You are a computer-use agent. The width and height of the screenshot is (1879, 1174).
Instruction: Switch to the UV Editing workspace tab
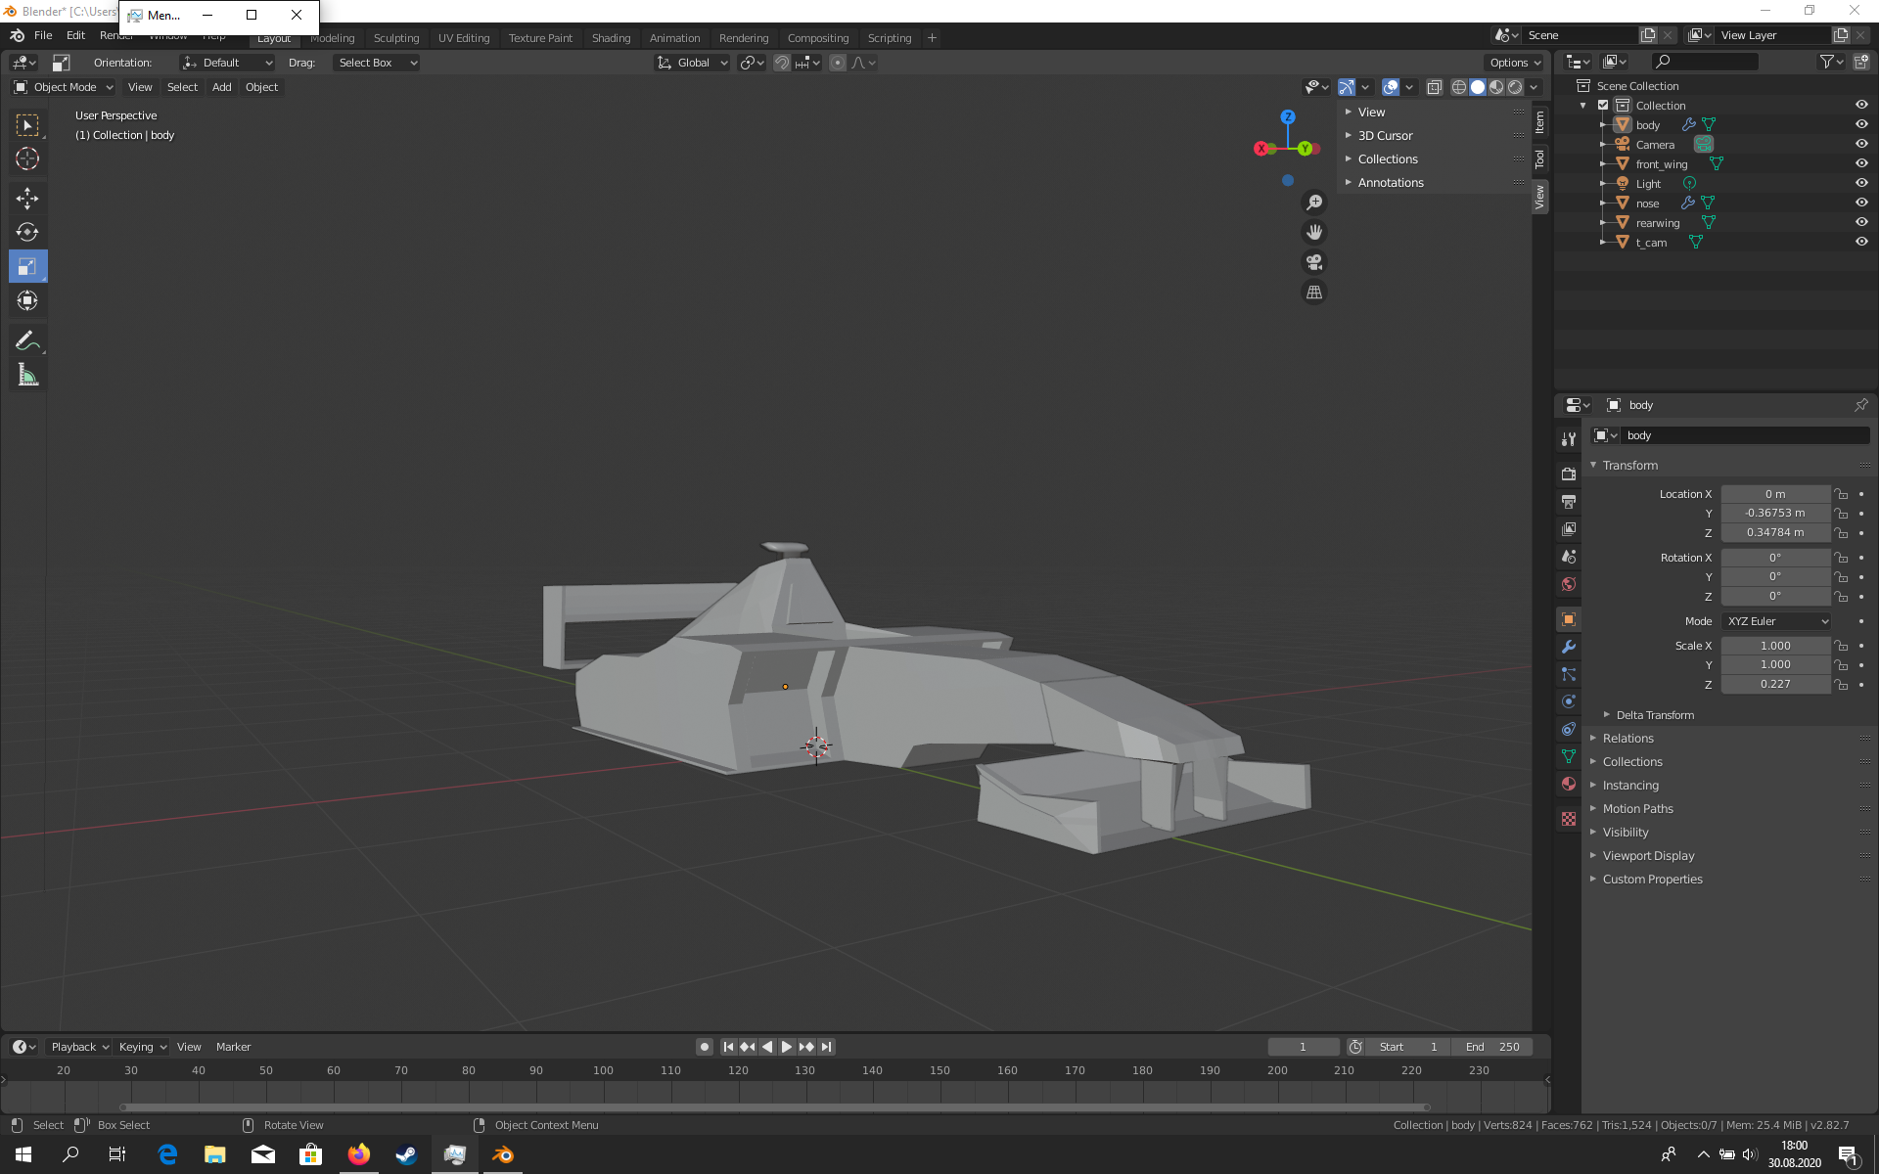(x=464, y=38)
